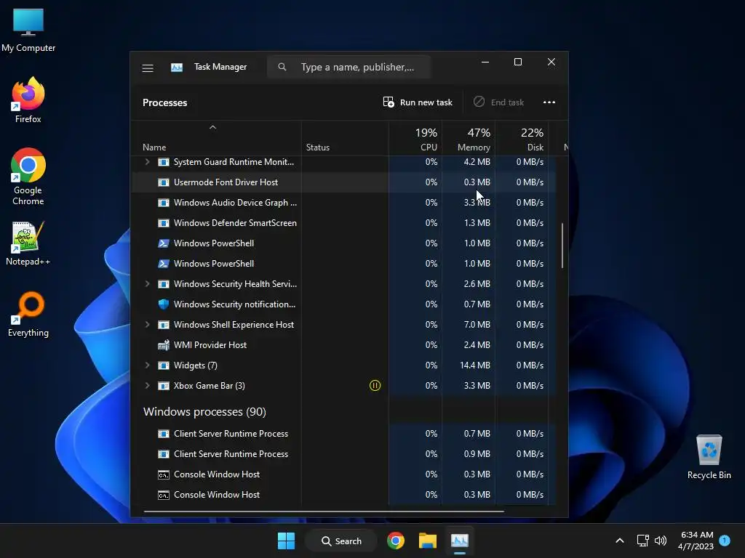Click Windows Defender SmartScreen process icon
This screenshot has width=745, height=558.
click(x=164, y=223)
